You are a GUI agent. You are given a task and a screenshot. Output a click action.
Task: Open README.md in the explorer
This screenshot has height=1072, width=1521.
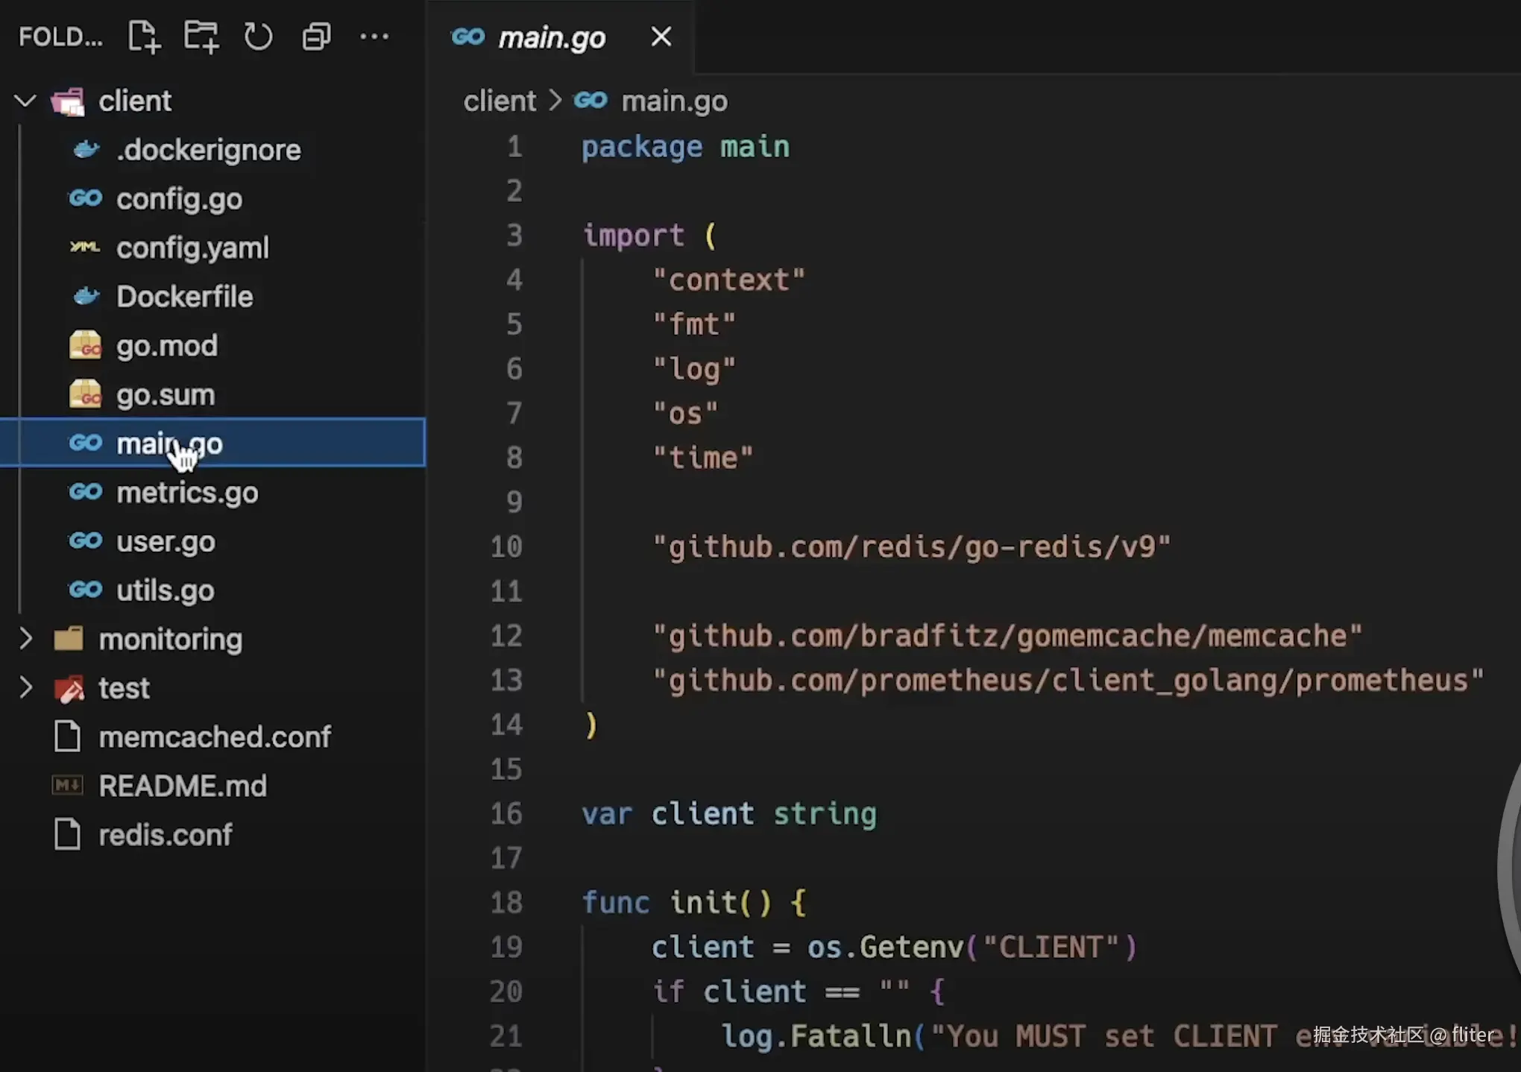click(x=182, y=786)
